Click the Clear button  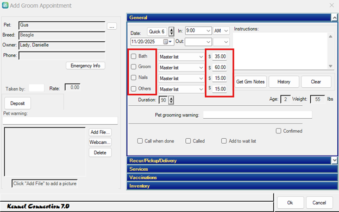point(316,82)
